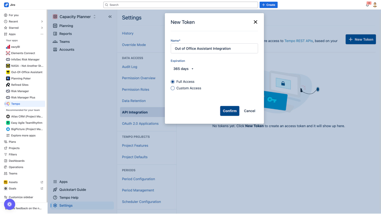Open the 365 days expiration dropdown
The image size is (381, 214).
click(x=183, y=69)
